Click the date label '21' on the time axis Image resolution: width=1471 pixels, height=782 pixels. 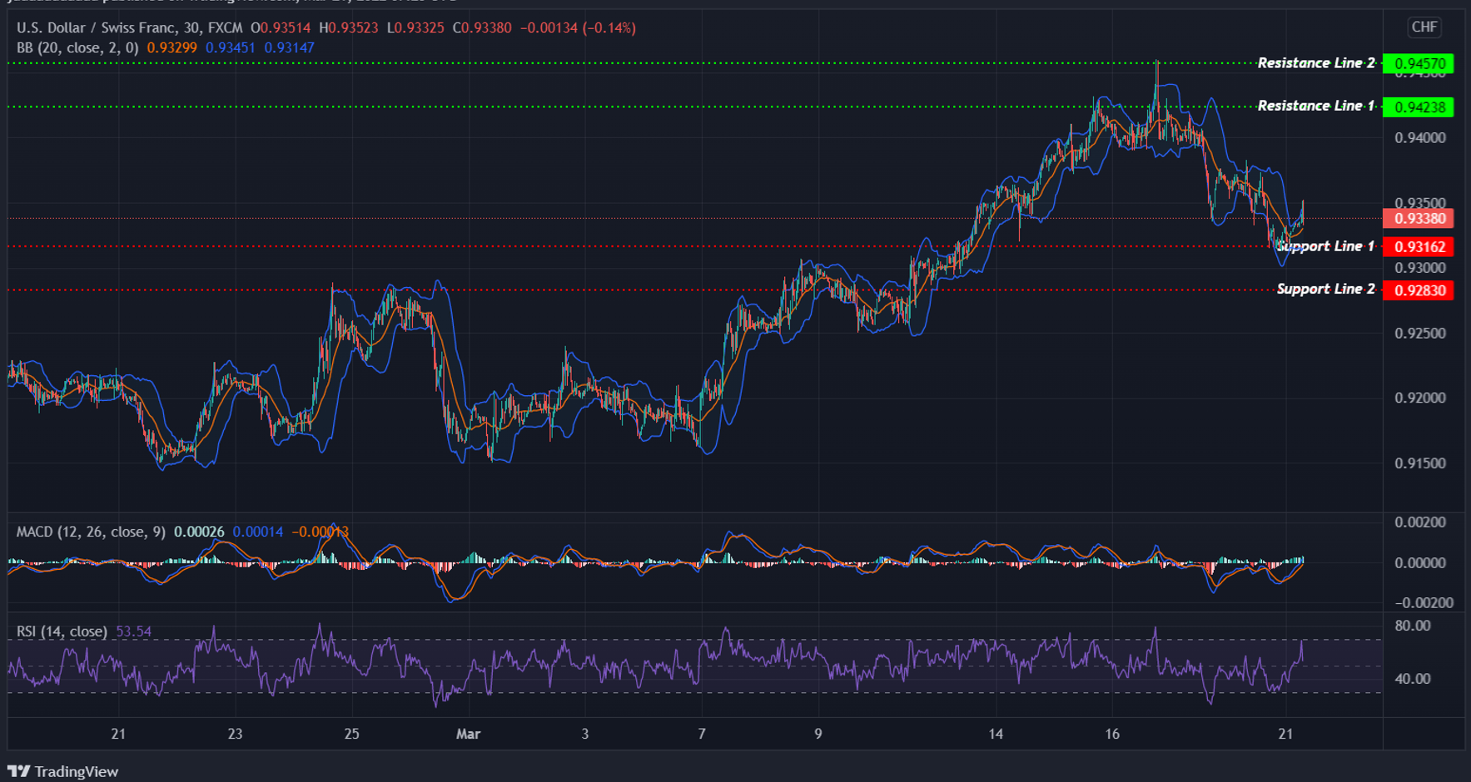tap(117, 735)
